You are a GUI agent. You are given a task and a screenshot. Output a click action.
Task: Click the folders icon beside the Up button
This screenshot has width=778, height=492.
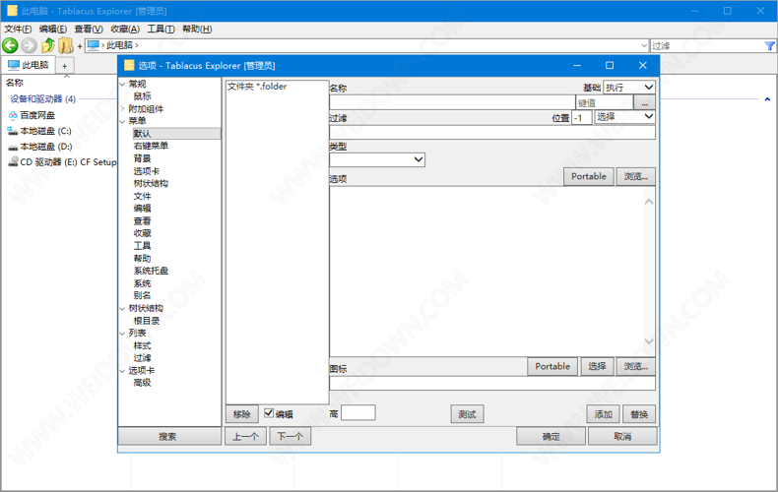point(66,45)
